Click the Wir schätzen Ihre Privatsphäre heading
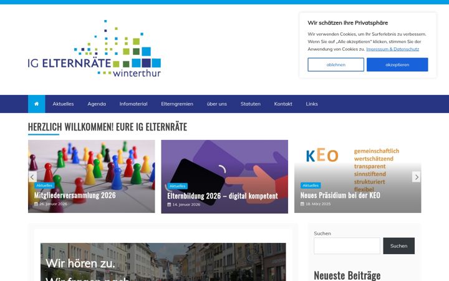The height and width of the screenshot is (281, 449). click(347, 23)
